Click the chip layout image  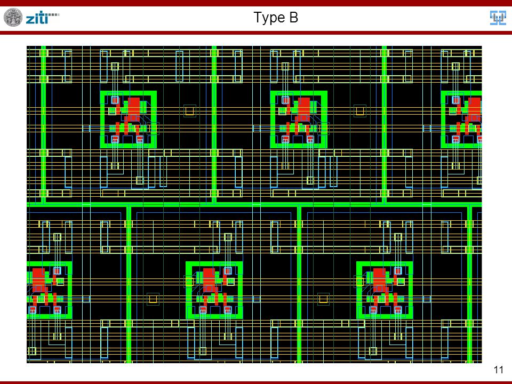254,204
